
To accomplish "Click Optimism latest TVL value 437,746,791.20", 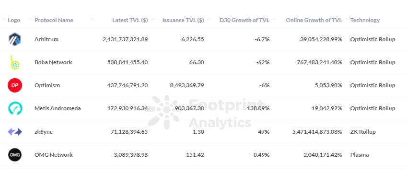I will [x=128, y=85].
